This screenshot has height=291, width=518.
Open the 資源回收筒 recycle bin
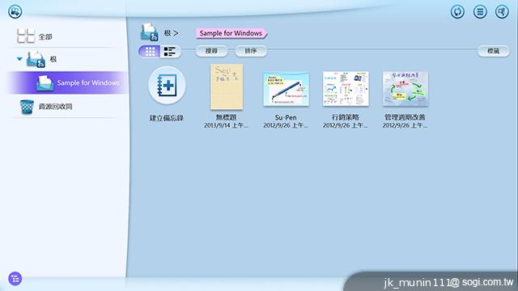pyautogui.click(x=46, y=107)
